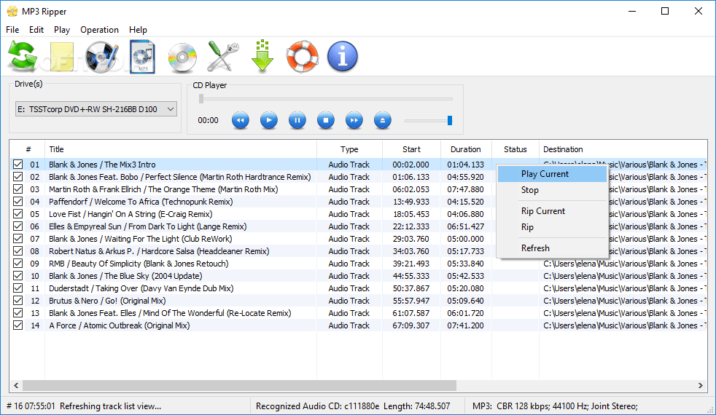
Task: Select row Duderstadt / Taking Over
Action: click(359, 288)
